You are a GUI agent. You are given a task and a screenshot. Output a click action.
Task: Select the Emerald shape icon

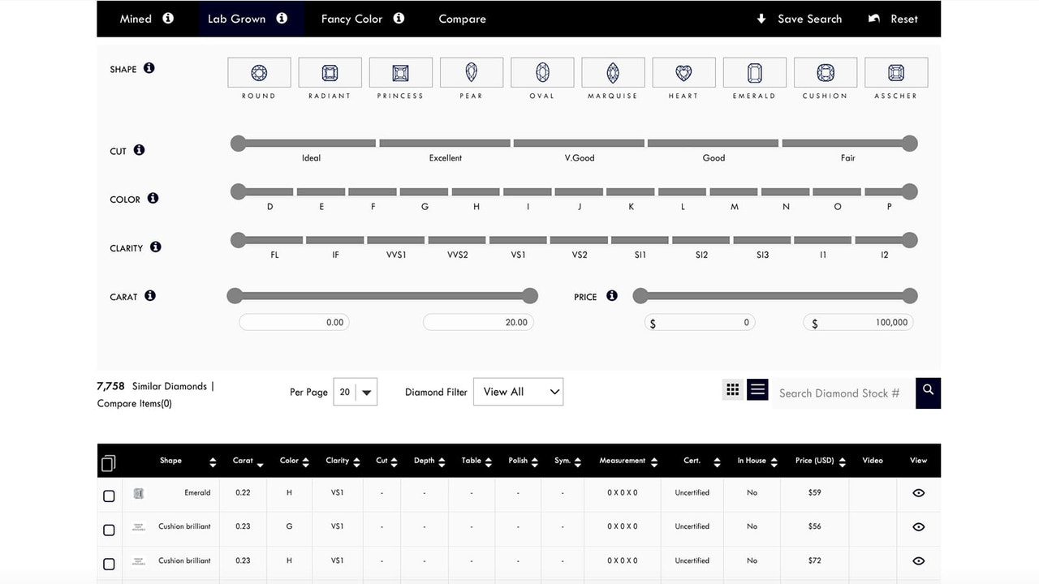click(755, 73)
